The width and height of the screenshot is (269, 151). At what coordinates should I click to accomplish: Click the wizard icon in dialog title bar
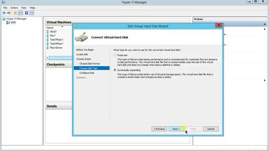76,26
